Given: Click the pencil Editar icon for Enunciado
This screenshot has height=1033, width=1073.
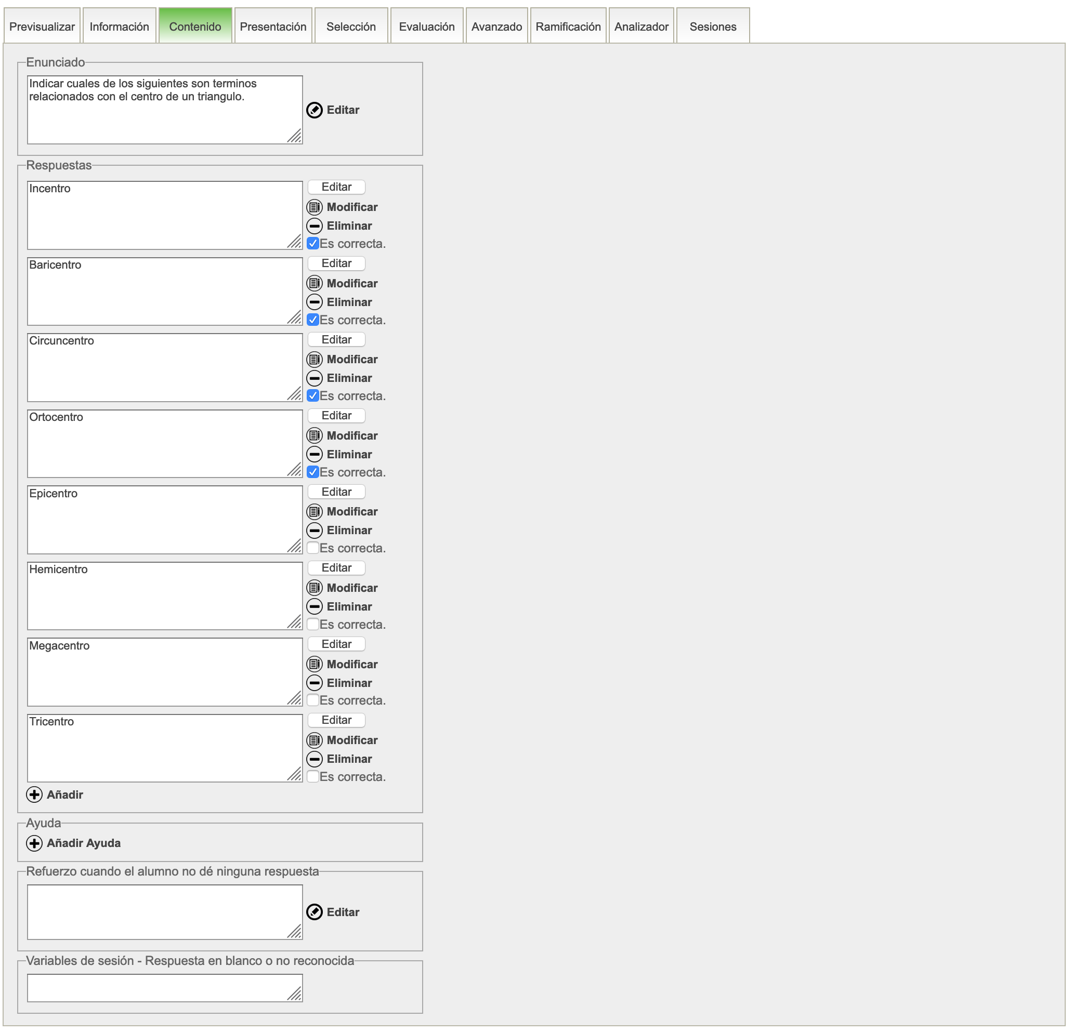Looking at the screenshot, I should pos(314,110).
